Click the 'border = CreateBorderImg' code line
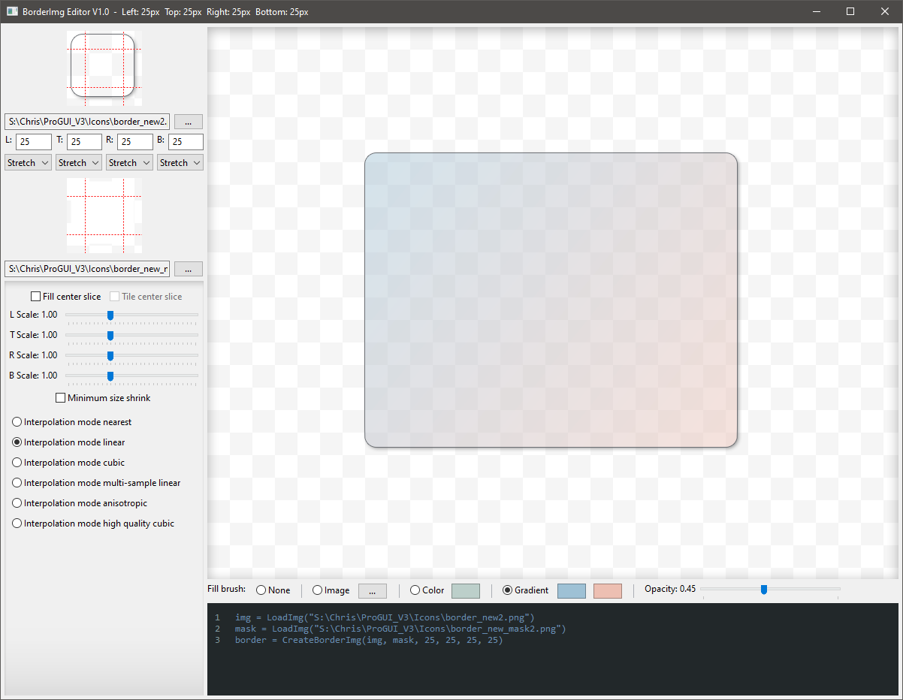Image resolution: width=903 pixels, height=700 pixels. (369, 640)
